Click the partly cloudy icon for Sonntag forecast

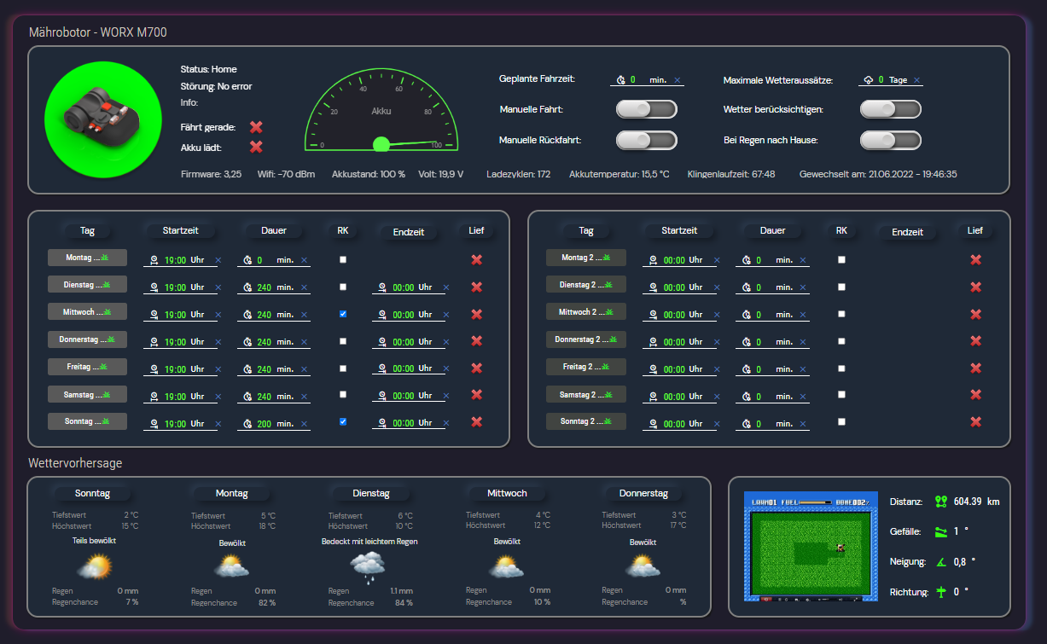[96, 567]
